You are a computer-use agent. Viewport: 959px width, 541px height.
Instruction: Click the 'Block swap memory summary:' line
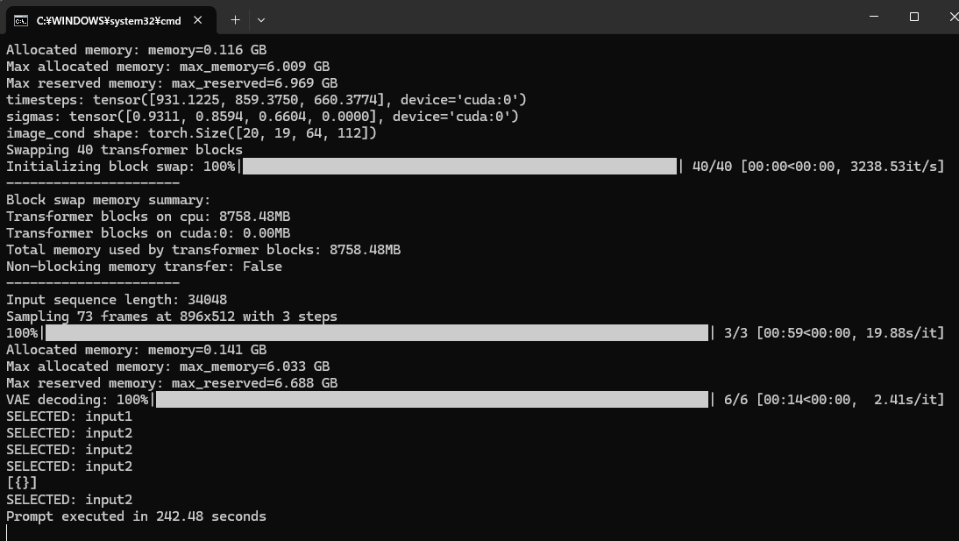coord(109,200)
